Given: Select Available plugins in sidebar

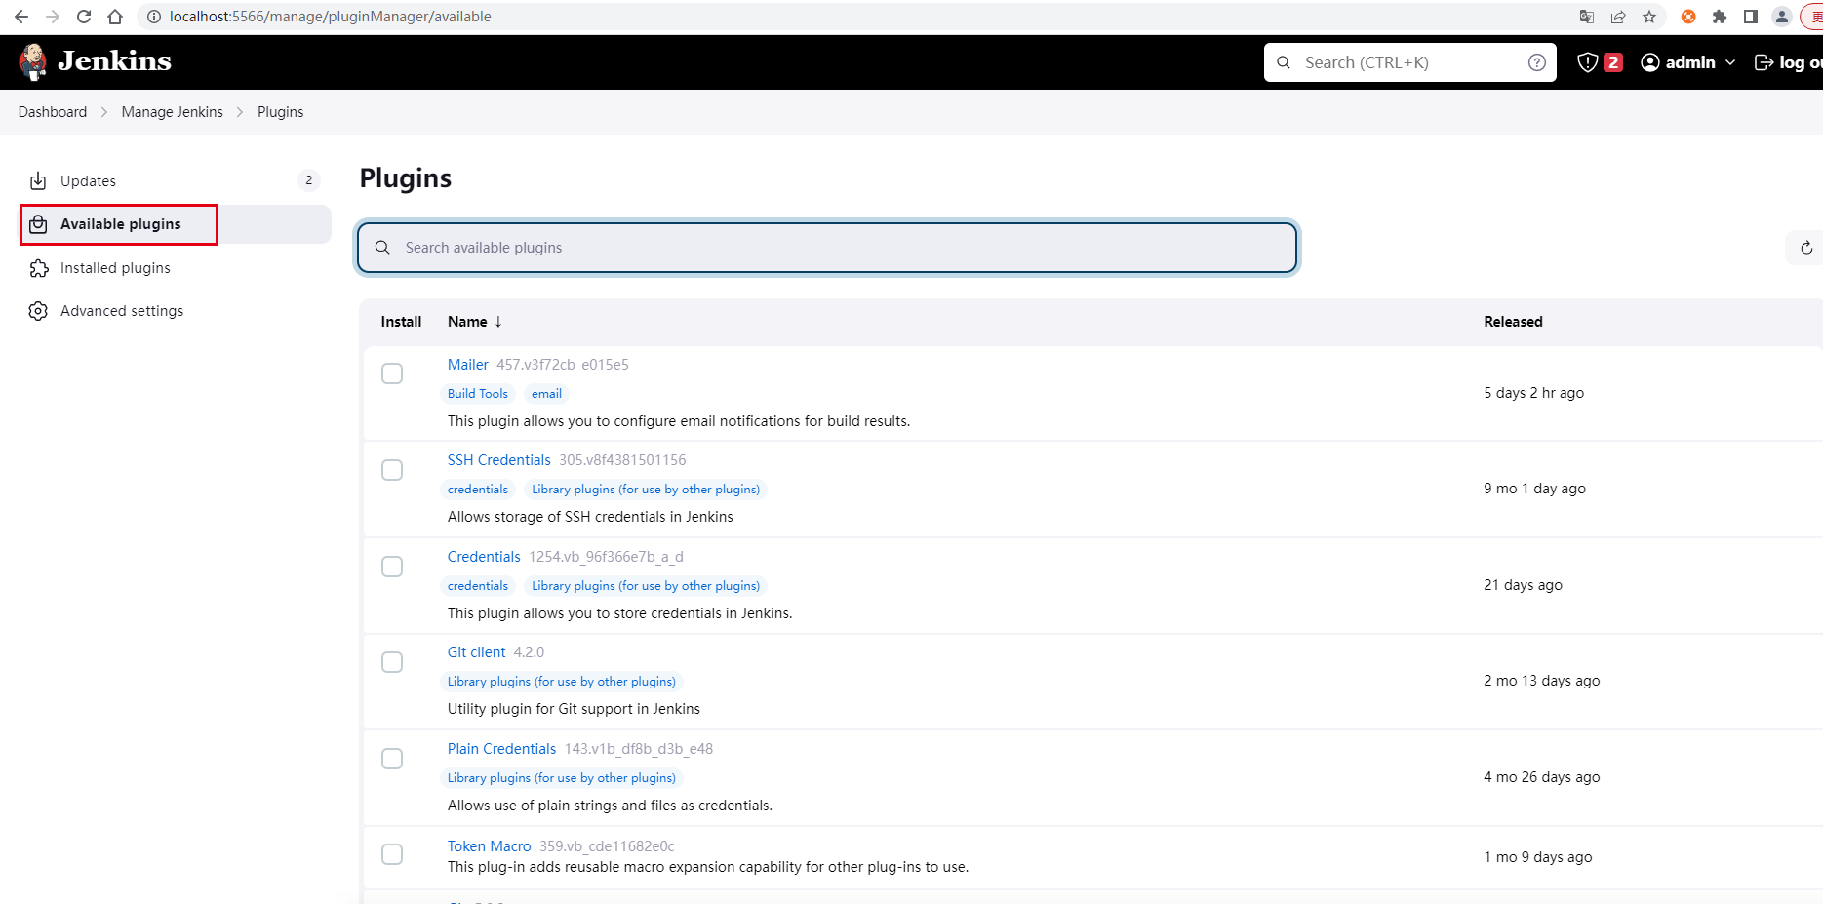Looking at the screenshot, I should point(176,224).
